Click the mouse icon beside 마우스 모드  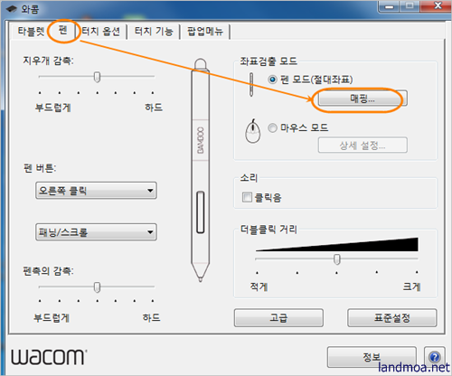coord(253,131)
